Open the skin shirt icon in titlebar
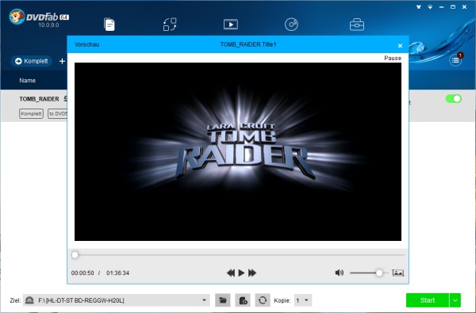The image size is (476, 313). click(419, 6)
